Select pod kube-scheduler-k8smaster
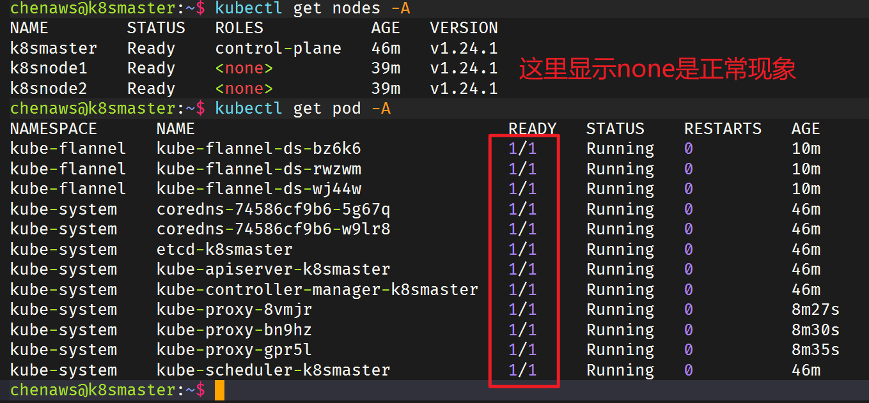 [273, 370]
